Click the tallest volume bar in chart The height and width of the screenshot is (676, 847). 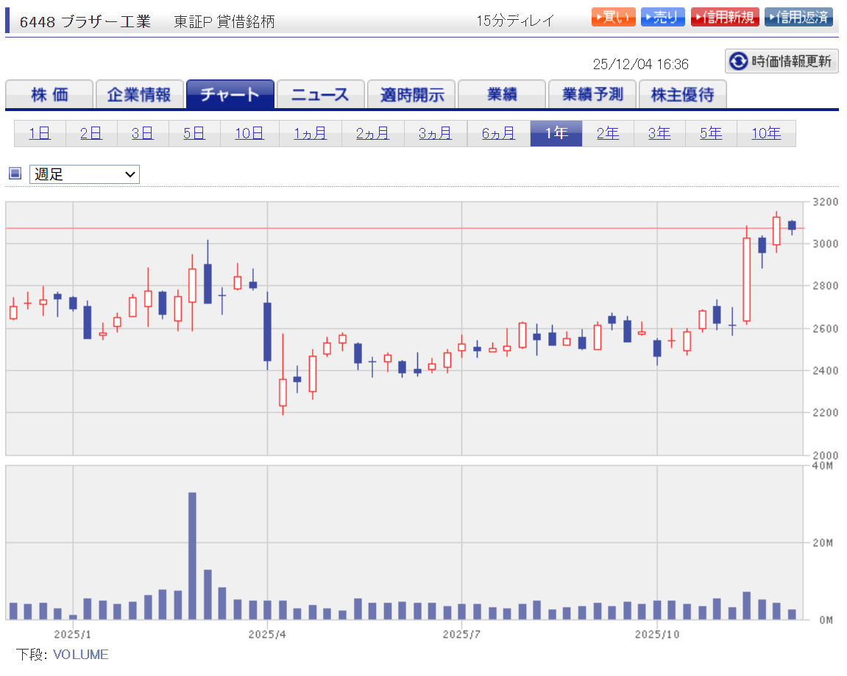point(192,555)
